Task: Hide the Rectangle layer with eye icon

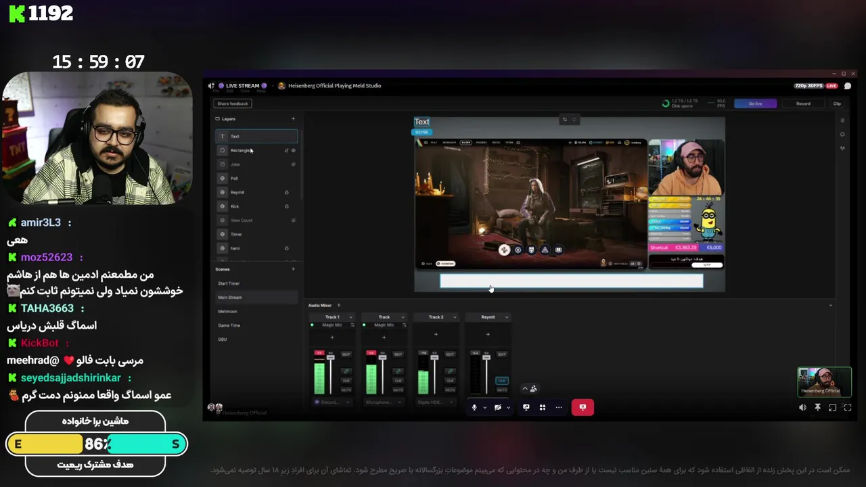Action: [x=294, y=150]
